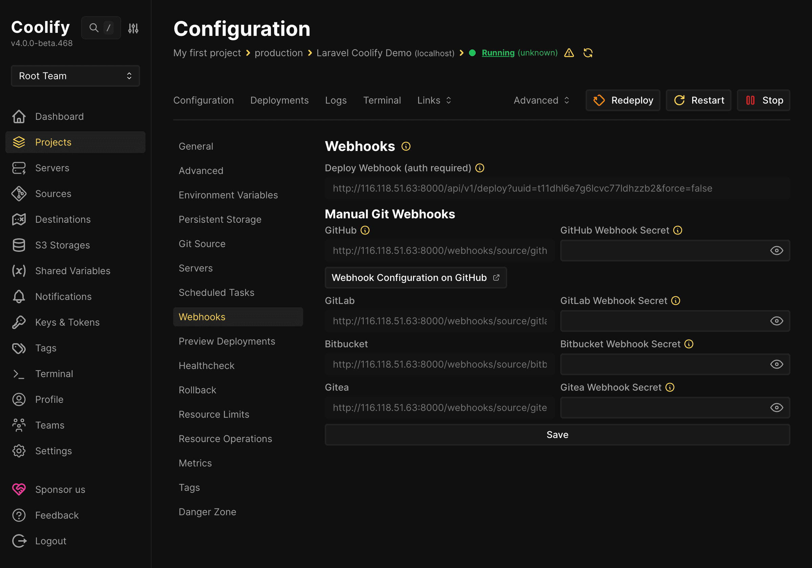Click the Redeploy button
This screenshot has width=812, height=568.
pos(623,100)
